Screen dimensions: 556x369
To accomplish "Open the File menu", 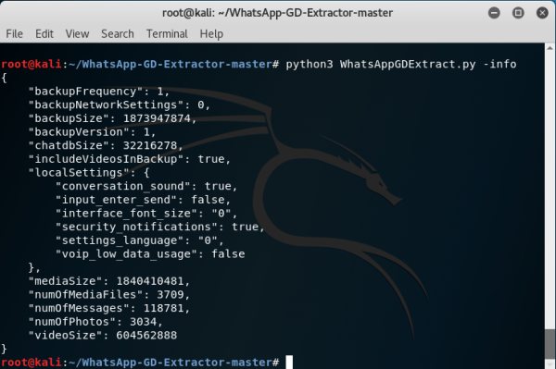I will (x=14, y=34).
